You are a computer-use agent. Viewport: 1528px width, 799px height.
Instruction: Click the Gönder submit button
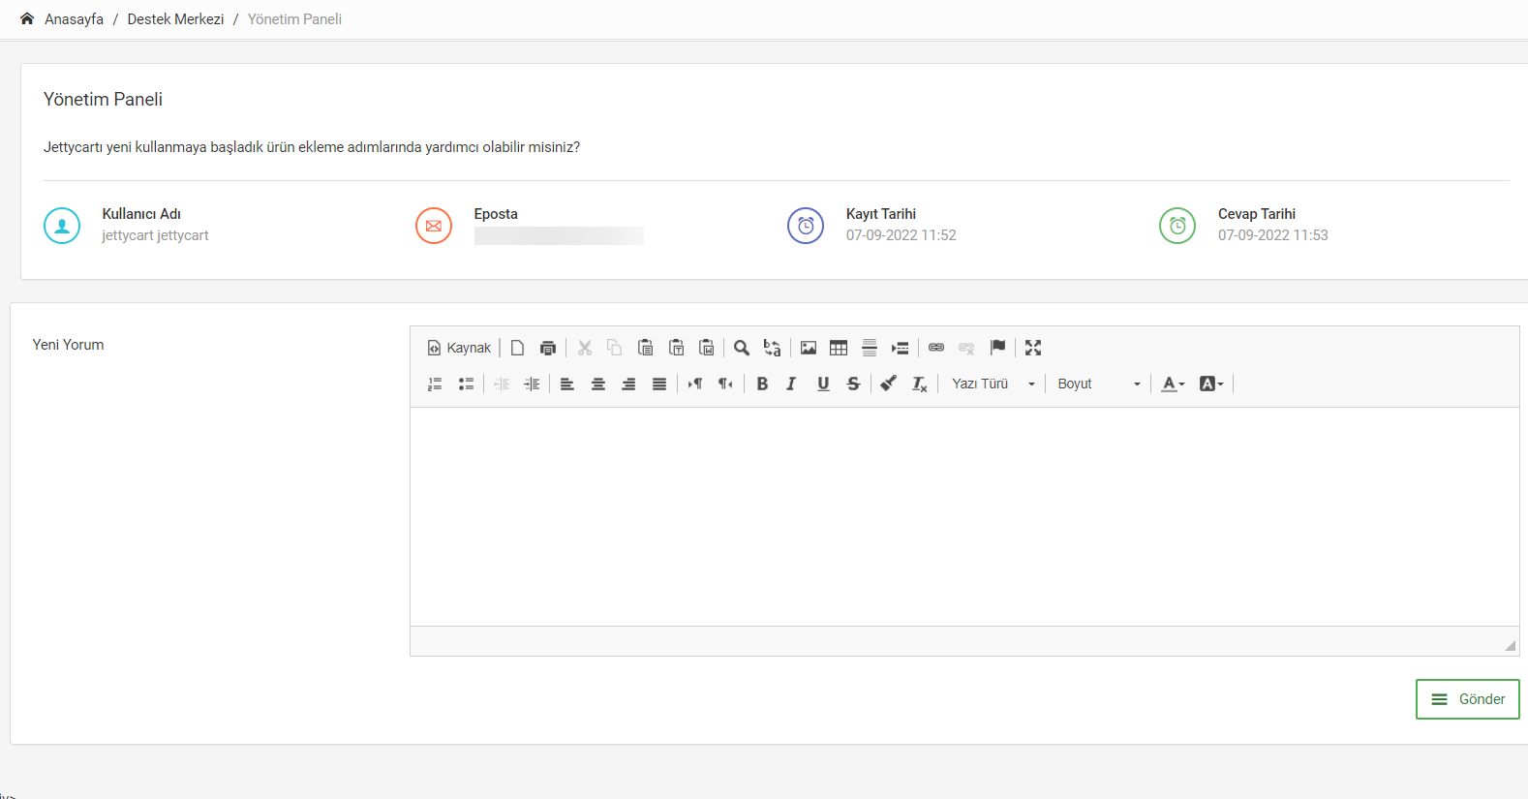[x=1467, y=699]
